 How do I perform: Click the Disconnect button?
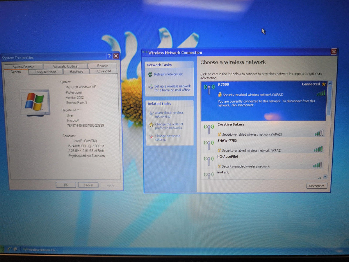click(317, 186)
